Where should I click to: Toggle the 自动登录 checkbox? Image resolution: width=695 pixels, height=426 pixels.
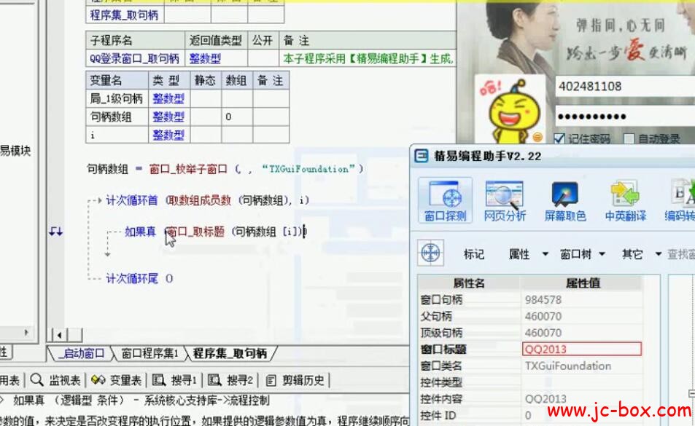pos(629,138)
